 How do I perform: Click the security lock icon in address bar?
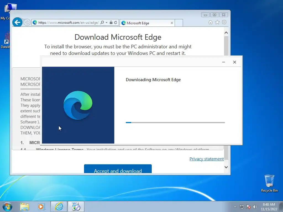point(111,23)
